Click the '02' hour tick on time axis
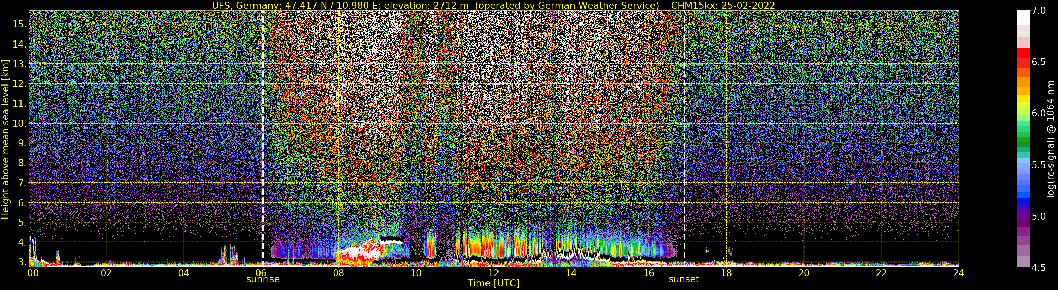The image size is (1058, 290). click(106, 273)
